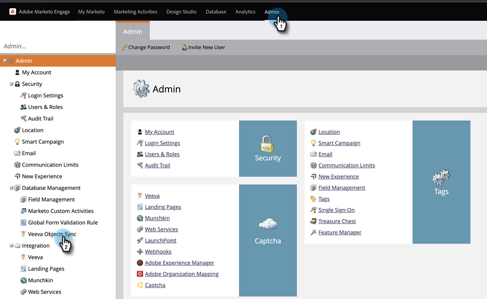Select Login Settings in the sidebar tree
Viewport: 487px width, 299px height.
pyautogui.click(x=46, y=95)
